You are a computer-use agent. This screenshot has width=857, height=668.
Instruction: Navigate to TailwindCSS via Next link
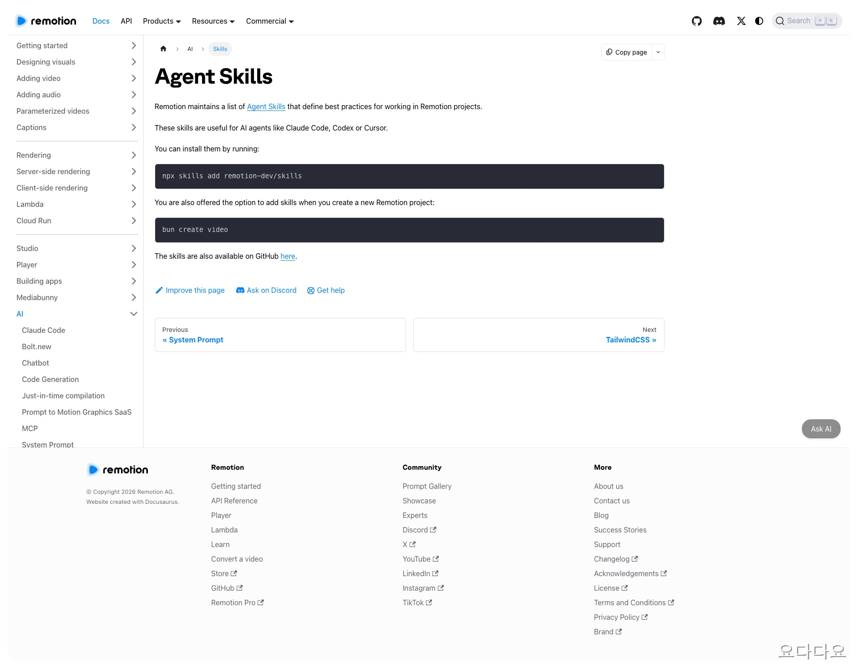tap(631, 340)
